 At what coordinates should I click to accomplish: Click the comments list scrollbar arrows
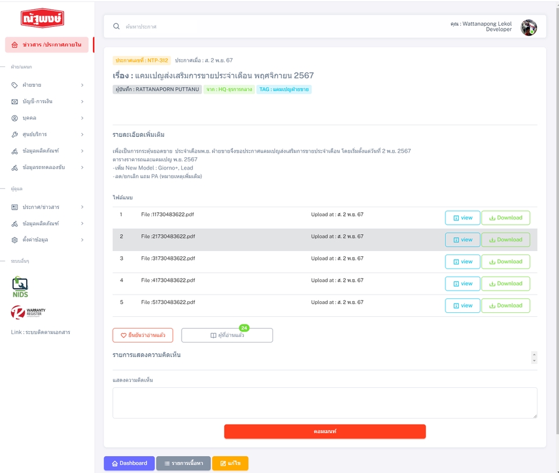[x=534, y=358]
